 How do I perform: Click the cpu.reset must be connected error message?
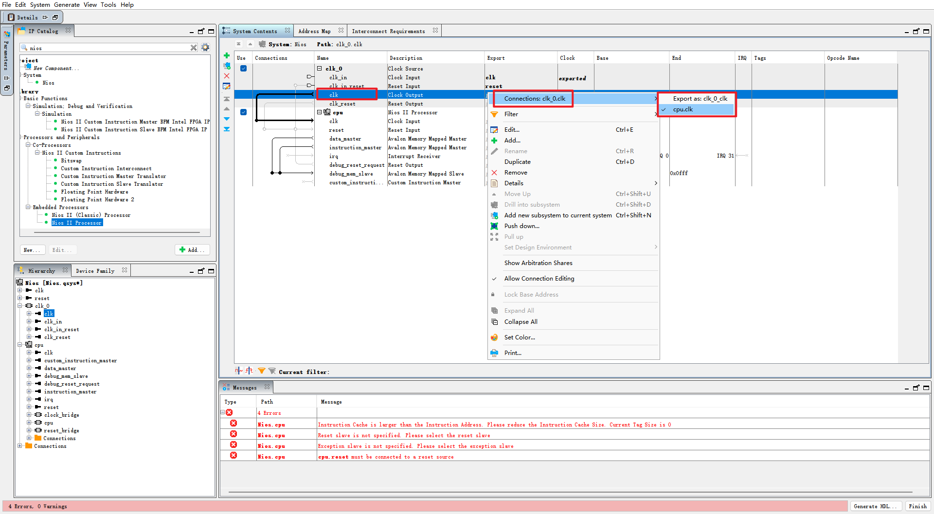tap(386, 457)
